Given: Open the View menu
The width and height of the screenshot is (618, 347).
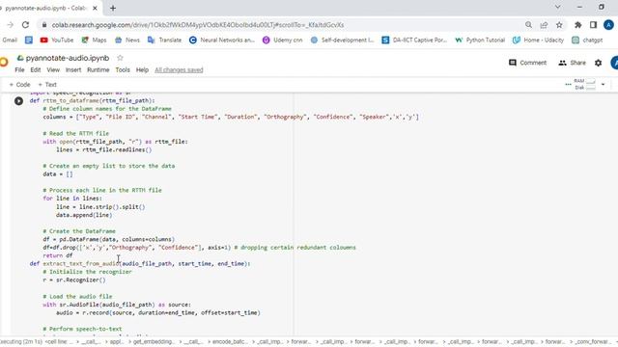Looking at the screenshot, I should tap(53, 70).
